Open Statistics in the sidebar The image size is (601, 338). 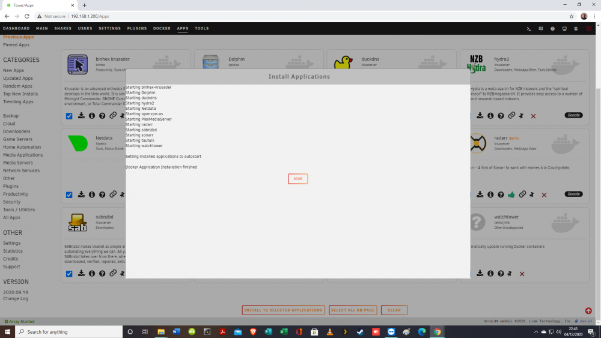[x=13, y=251]
